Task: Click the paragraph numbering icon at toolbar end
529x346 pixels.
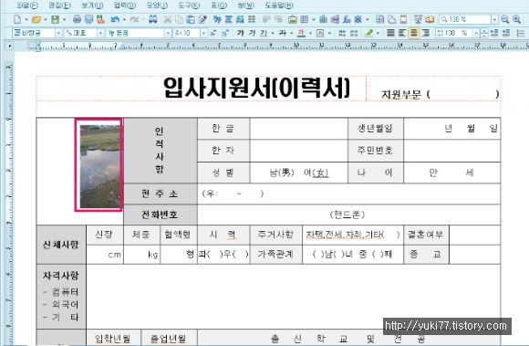Action: click(521, 33)
